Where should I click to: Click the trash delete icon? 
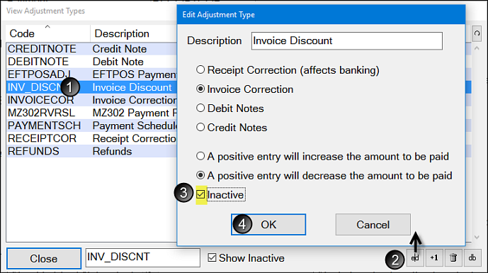click(453, 258)
